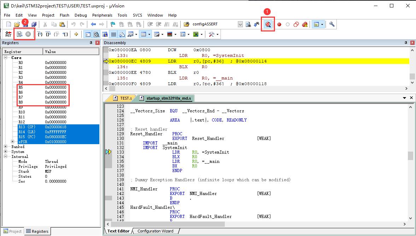Click the editor horizontal scrollbar thumb
Viewport: 416px width, 236px height.
point(167,224)
